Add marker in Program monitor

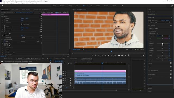point(92,55)
